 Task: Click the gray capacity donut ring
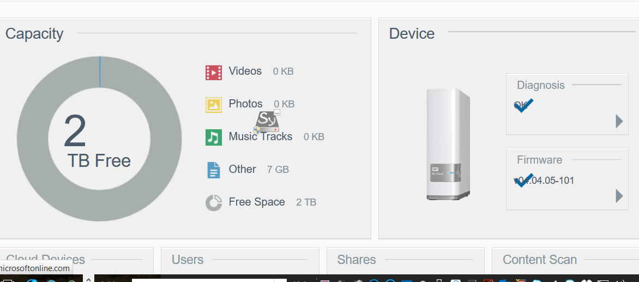[33, 139]
